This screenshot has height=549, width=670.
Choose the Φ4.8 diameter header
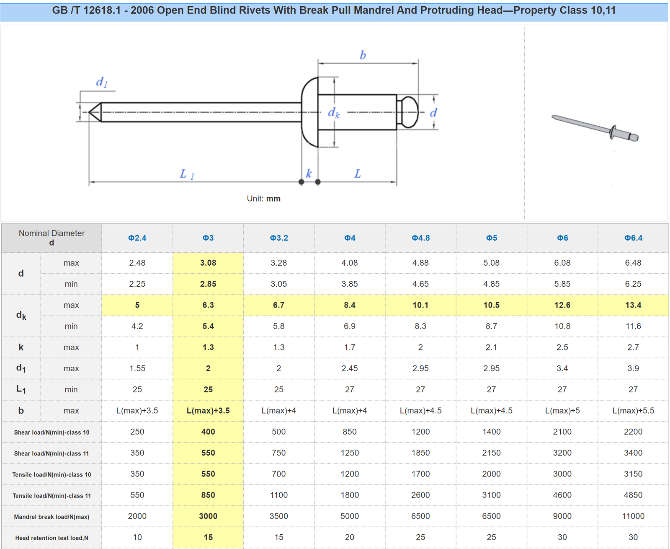pyautogui.click(x=420, y=238)
